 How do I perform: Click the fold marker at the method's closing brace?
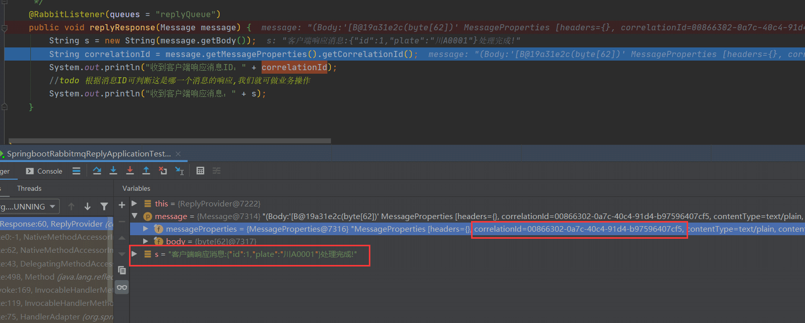click(5, 107)
